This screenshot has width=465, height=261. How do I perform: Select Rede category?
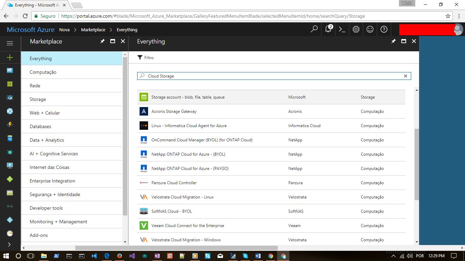click(x=71, y=86)
